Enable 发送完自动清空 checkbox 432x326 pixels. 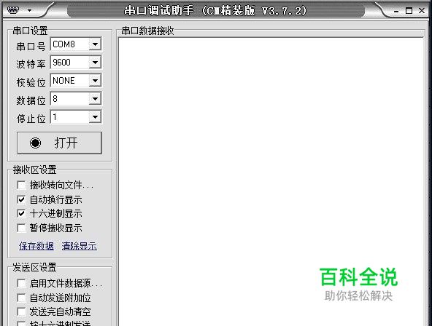point(21,311)
